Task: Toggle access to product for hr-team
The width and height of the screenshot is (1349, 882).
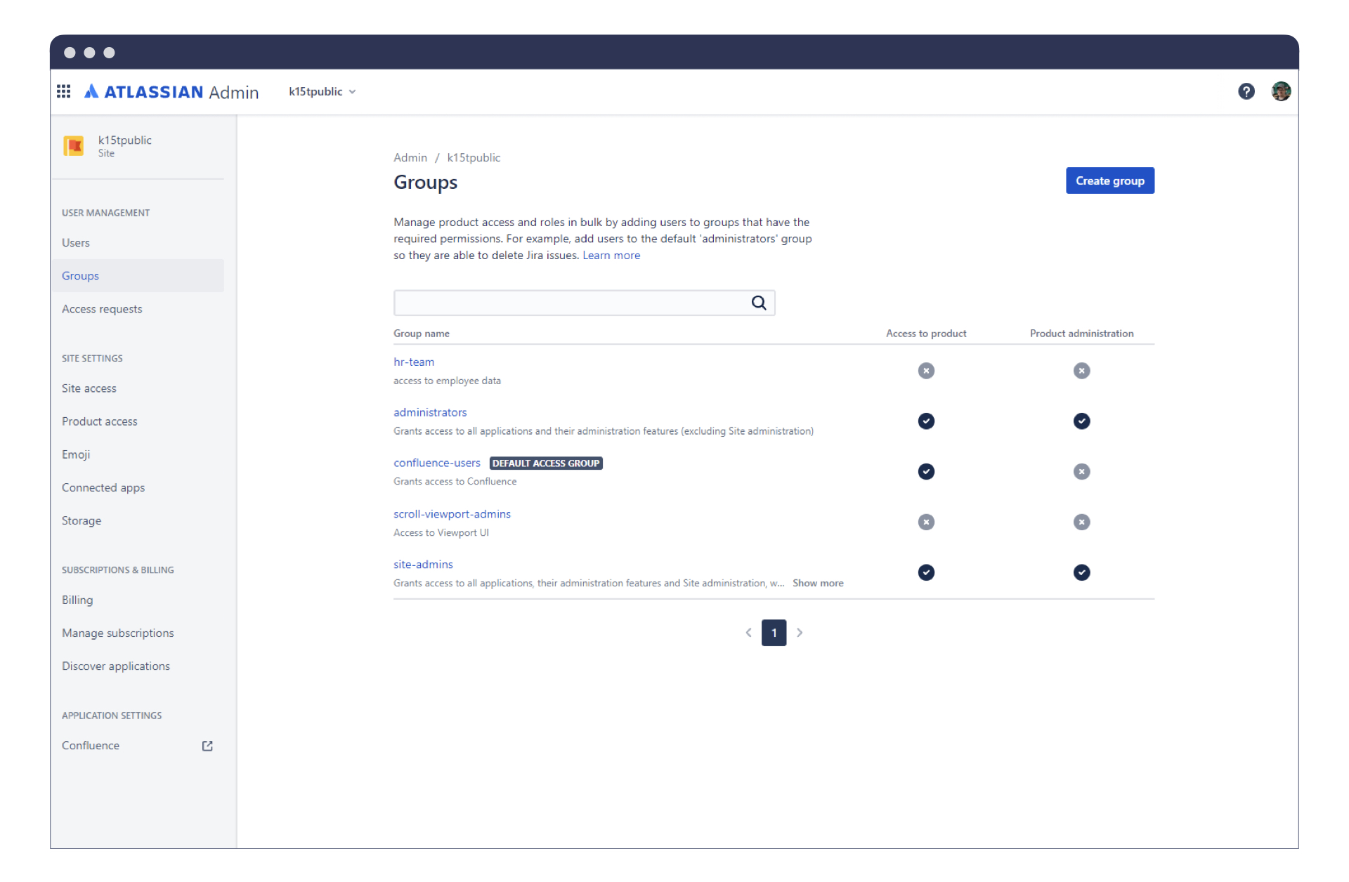Action: coord(925,370)
